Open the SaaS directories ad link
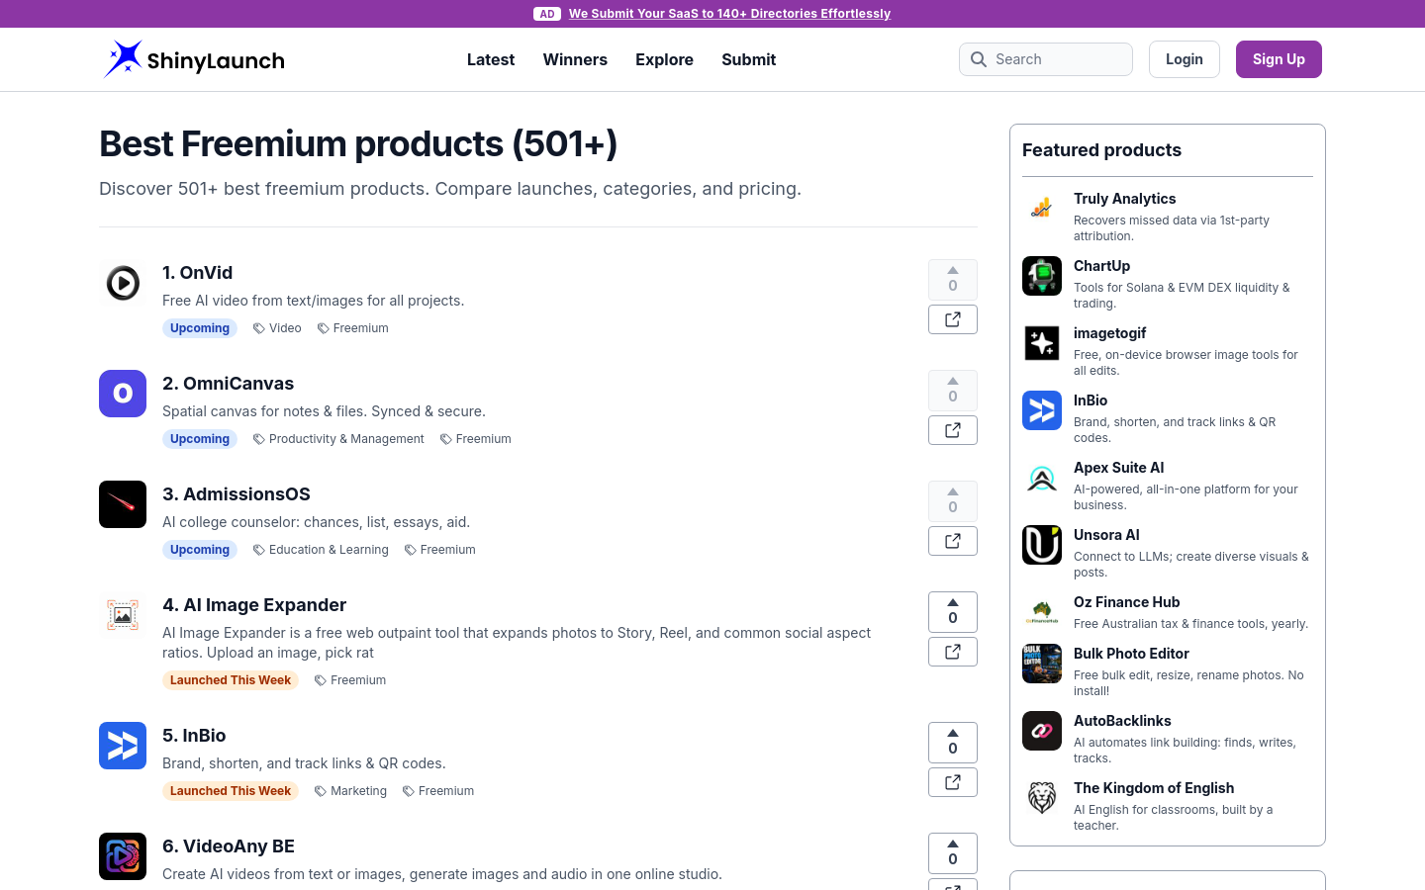Screen dimensions: 1425x890 (x=729, y=14)
